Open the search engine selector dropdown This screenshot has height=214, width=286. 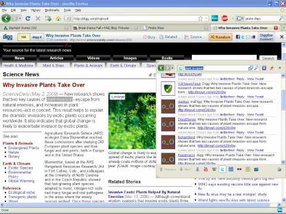click(240, 18)
